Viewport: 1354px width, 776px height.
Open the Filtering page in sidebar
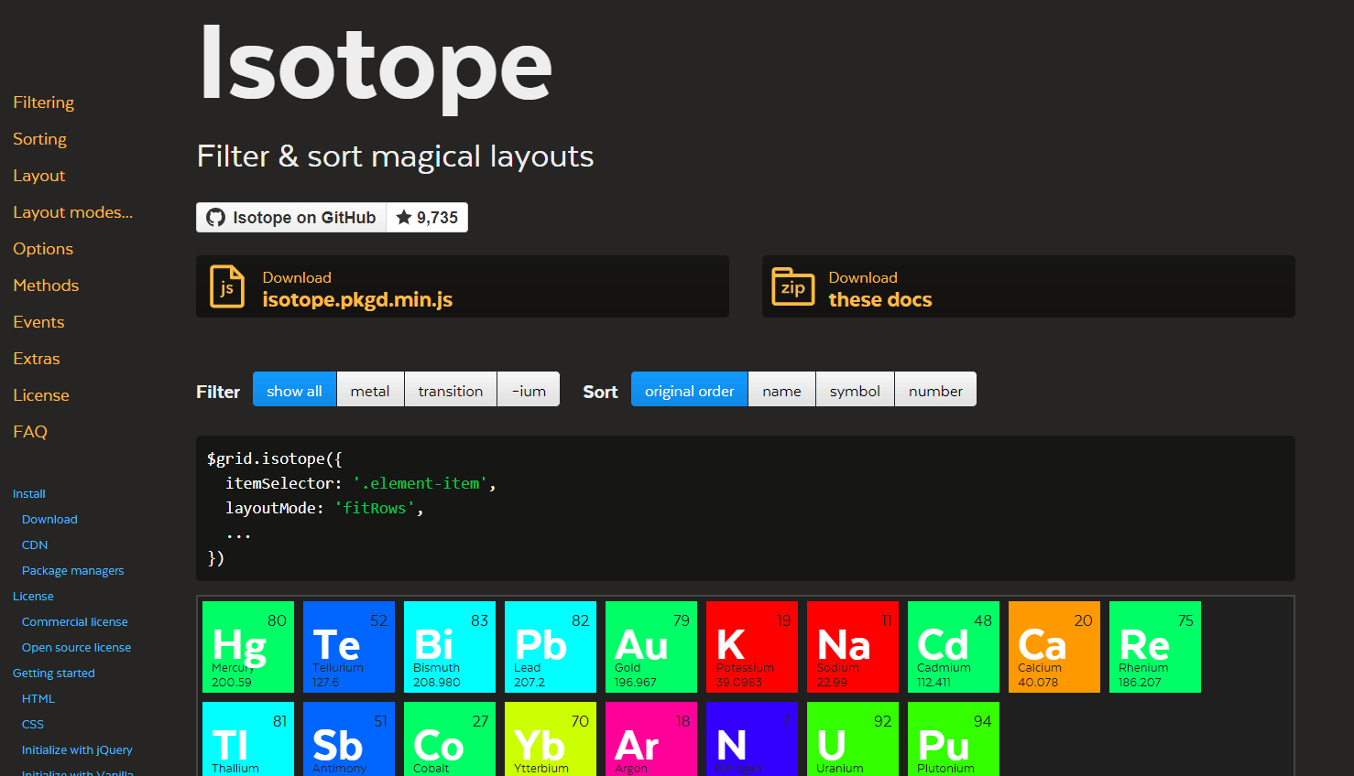coord(43,102)
